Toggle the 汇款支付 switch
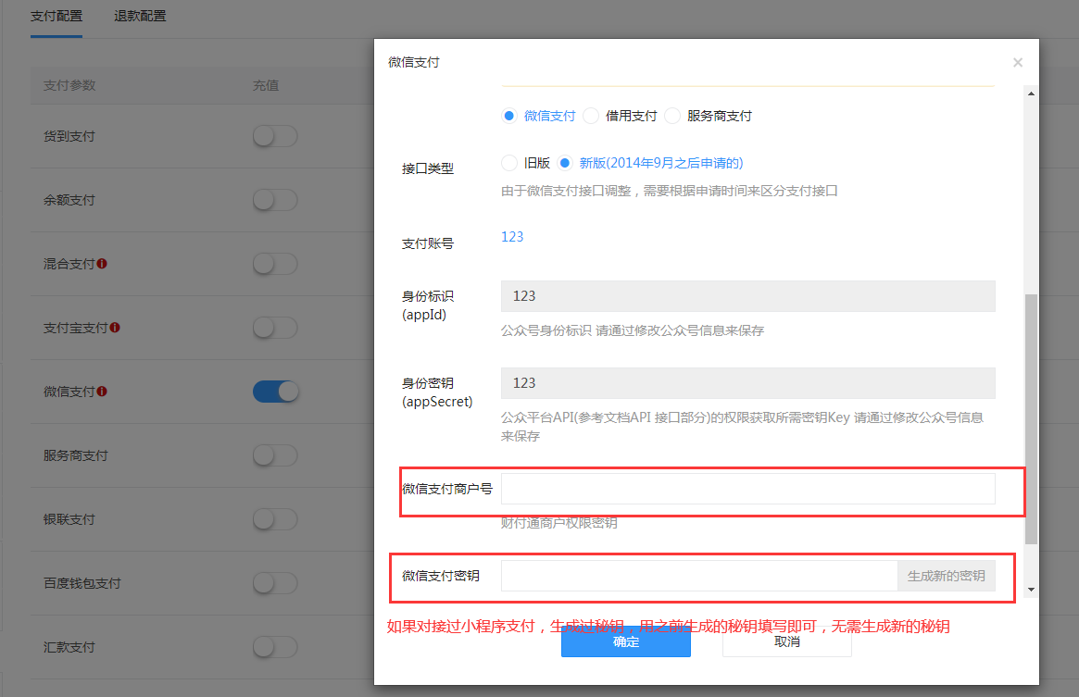The width and height of the screenshot is (1079, 697). point(275,647)
